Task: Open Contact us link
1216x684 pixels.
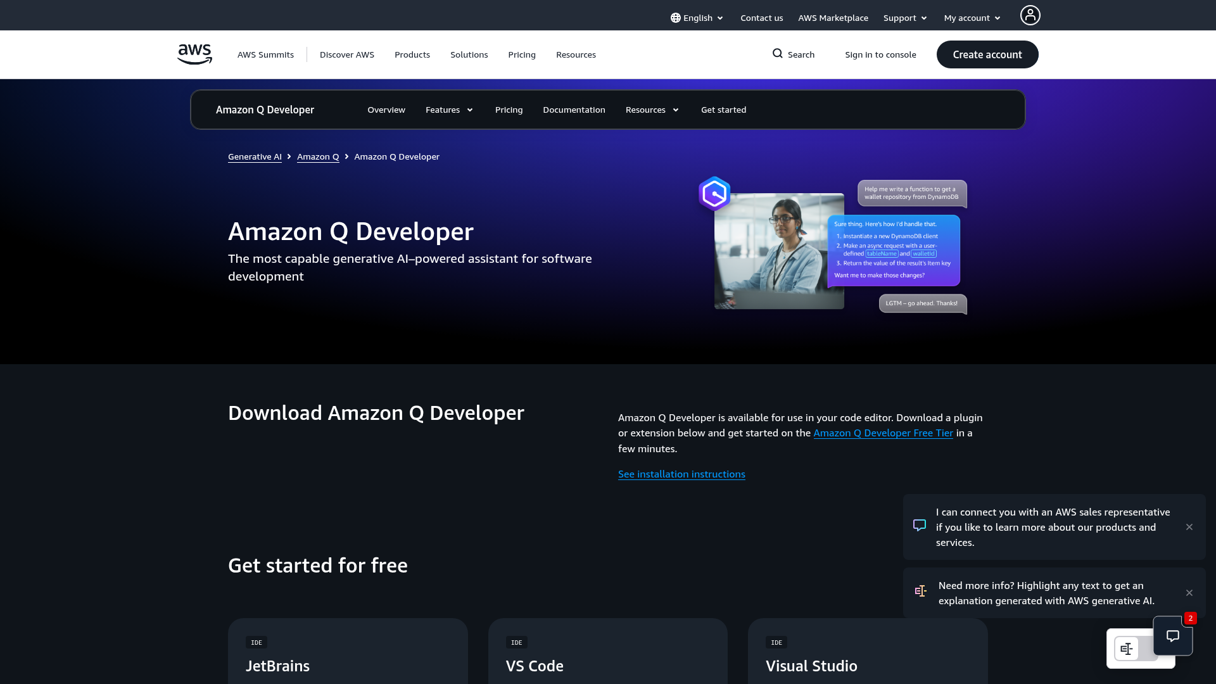Action: point(762,18)
